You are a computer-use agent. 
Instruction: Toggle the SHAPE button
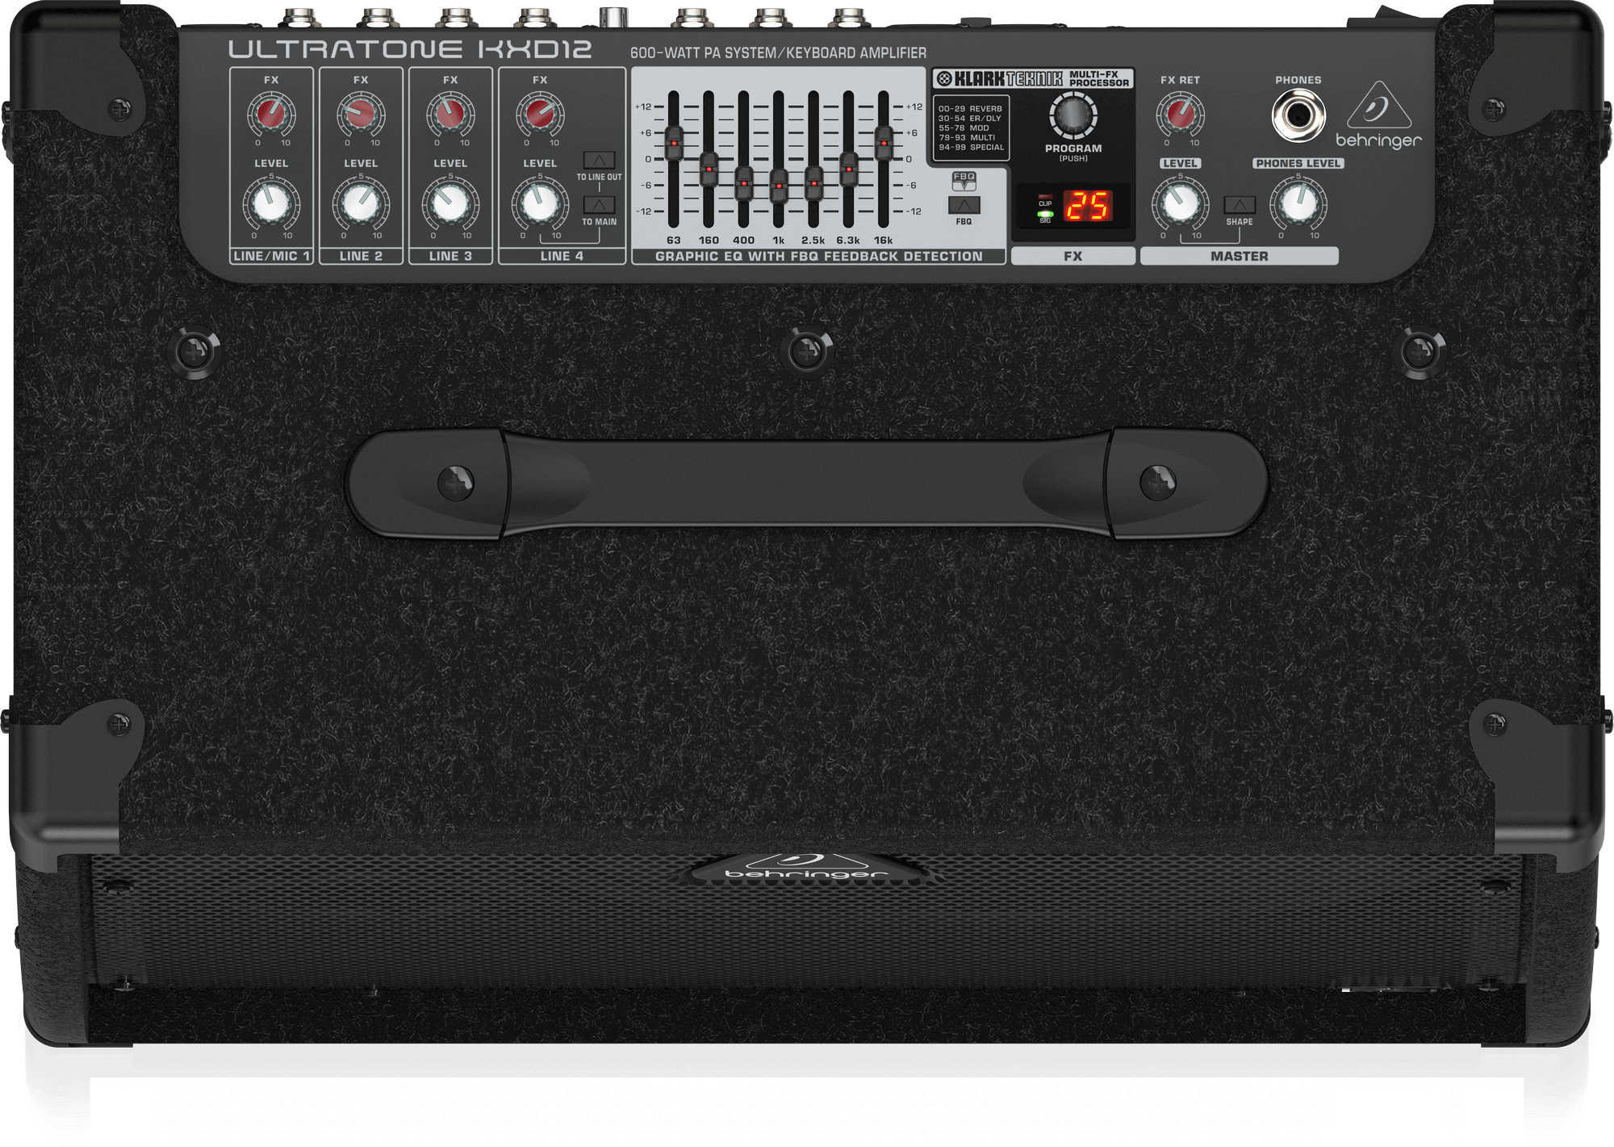pyautogui.click(x=1240, y=205)
